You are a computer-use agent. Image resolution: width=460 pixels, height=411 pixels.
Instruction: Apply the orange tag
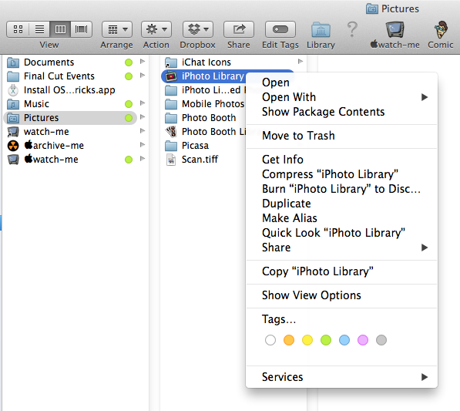(x=289, y=340)
